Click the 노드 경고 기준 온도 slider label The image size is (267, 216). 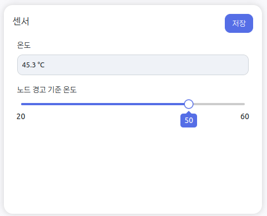click(47, 90)
